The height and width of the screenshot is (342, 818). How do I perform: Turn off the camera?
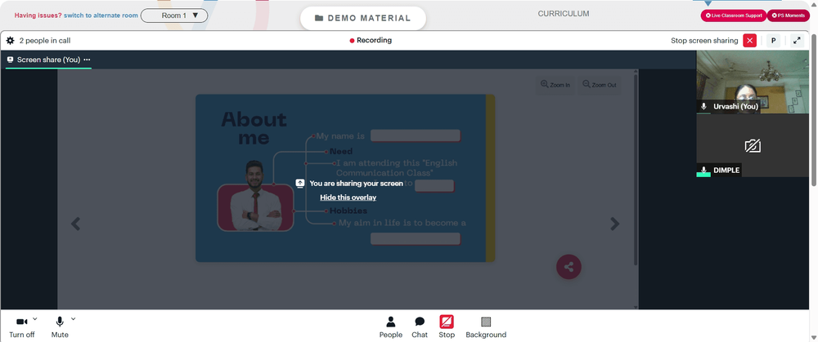(21, 327)
